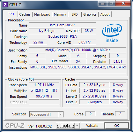This screenshot has width=133, height=132.
Task: Close the CPU-Z window
Action: [123, 4]
